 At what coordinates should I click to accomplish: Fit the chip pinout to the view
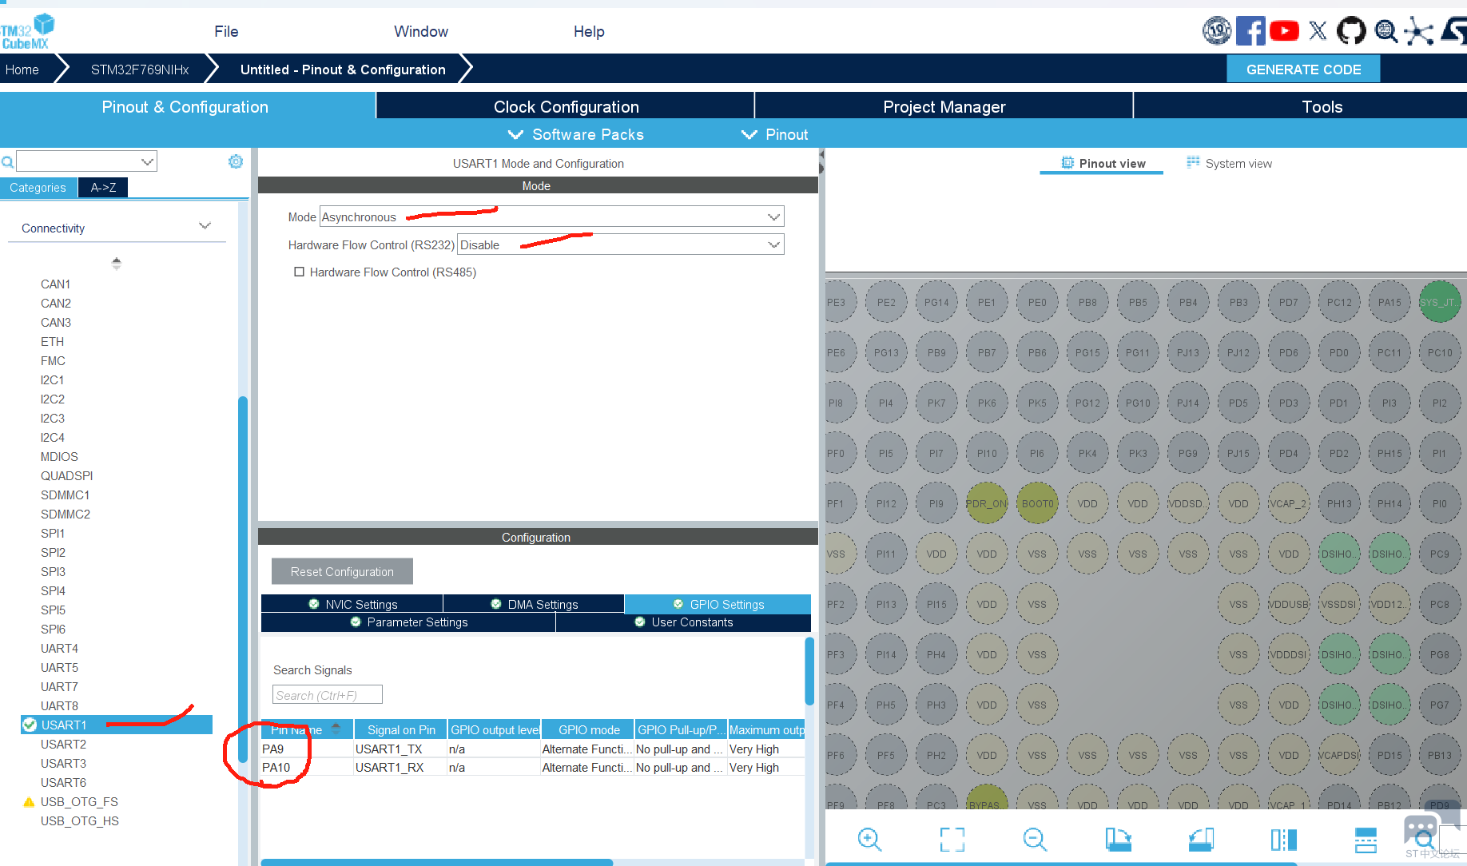[952, 839]
